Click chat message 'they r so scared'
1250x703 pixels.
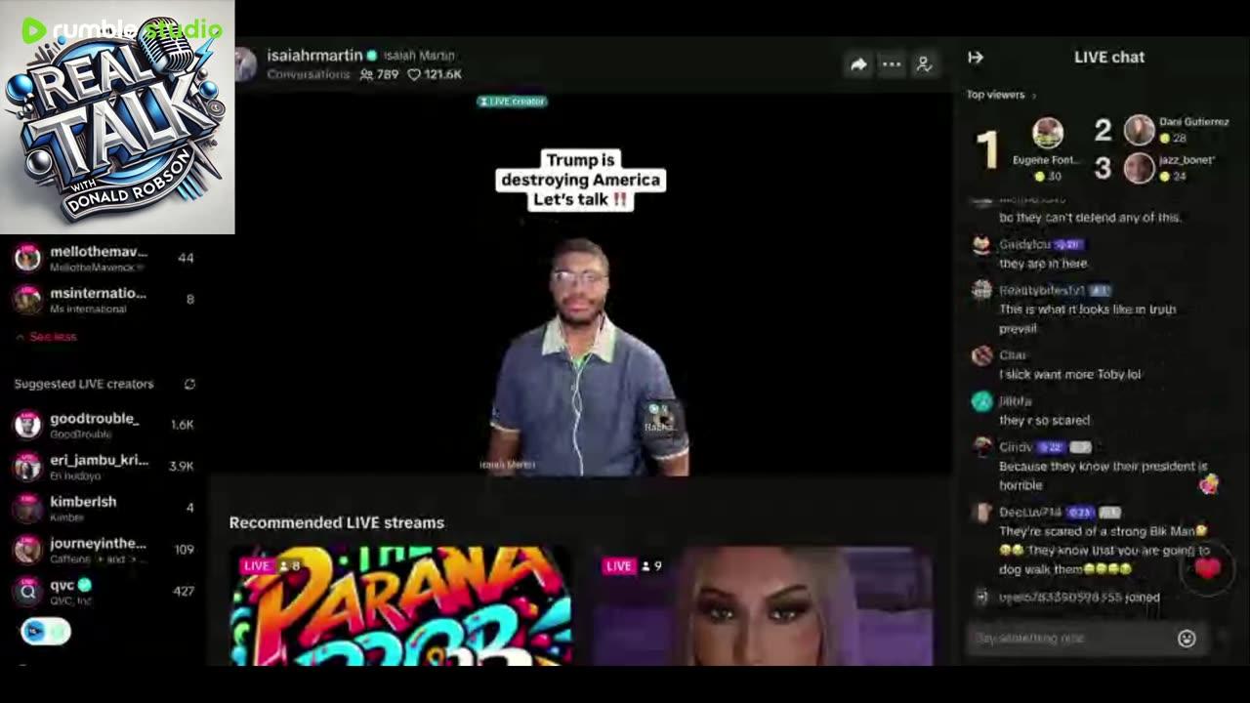(1044, 420)
